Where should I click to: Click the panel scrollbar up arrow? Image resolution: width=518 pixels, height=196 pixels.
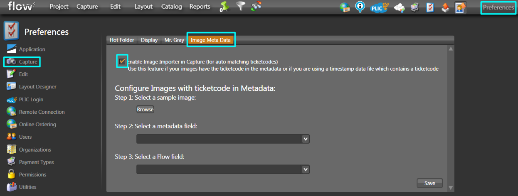click(x=450, y=49)
